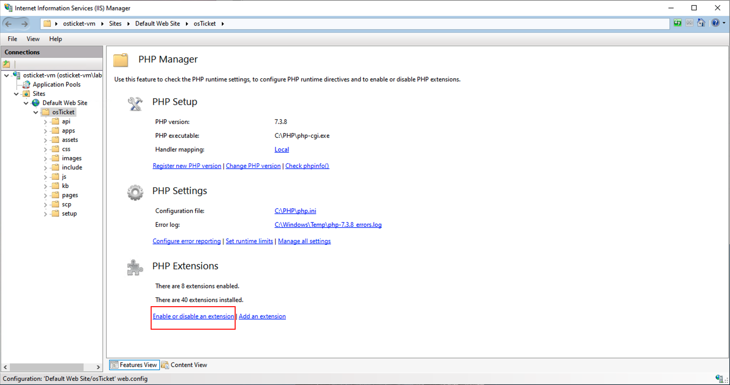Click the scrollbar right arrow in Connections

pos(99,367)
